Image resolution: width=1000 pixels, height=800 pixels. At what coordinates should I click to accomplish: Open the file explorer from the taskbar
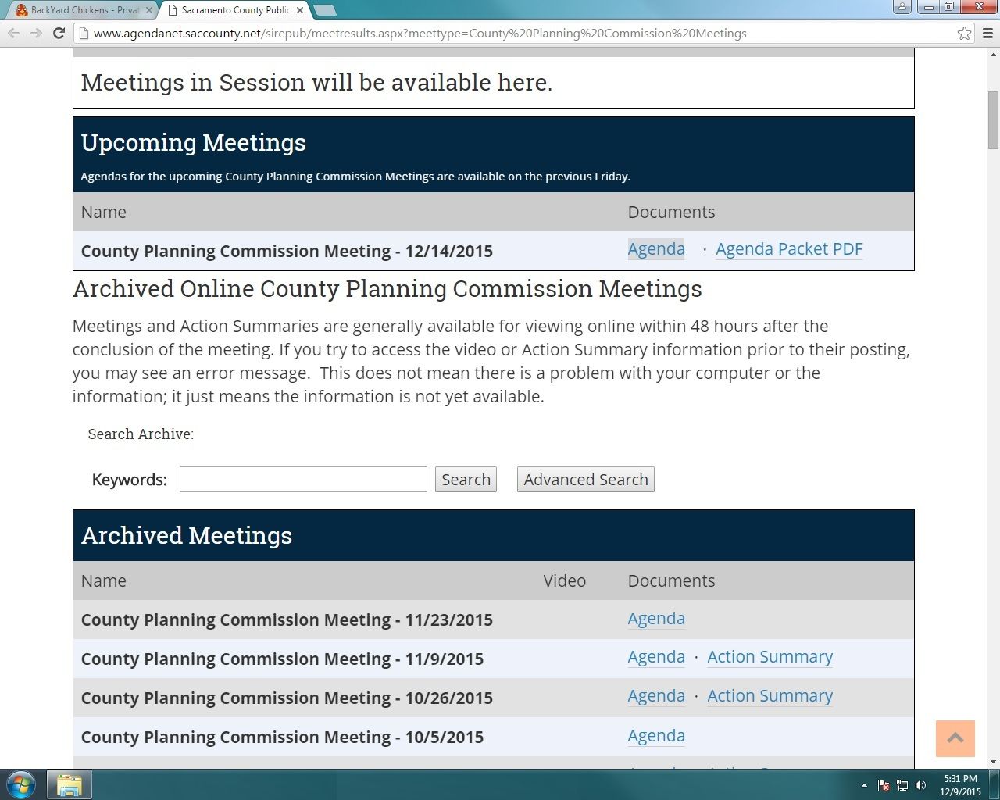point(70,784)
